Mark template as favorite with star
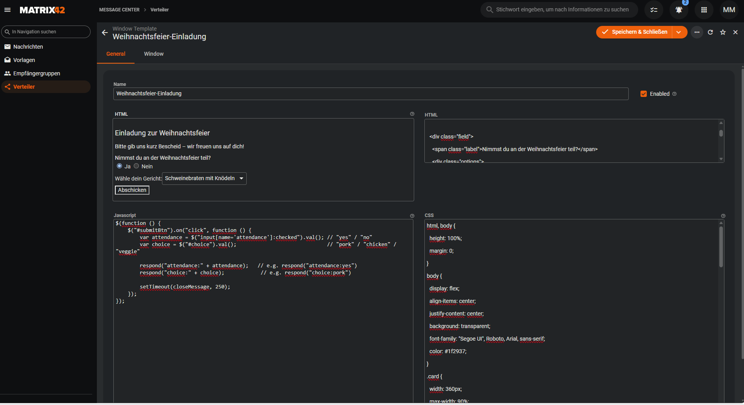 (723, 32)
